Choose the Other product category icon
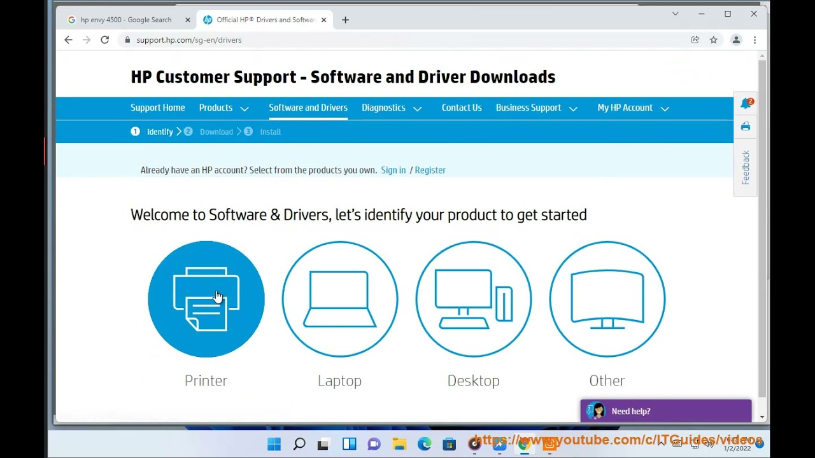Viewport: 815px width, 458px height. click(607, 299)
